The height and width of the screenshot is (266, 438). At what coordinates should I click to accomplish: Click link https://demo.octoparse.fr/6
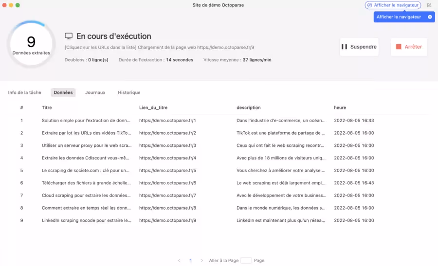[x=167, y=183]
